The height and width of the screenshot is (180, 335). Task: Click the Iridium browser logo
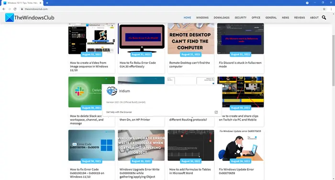[112, 91]
